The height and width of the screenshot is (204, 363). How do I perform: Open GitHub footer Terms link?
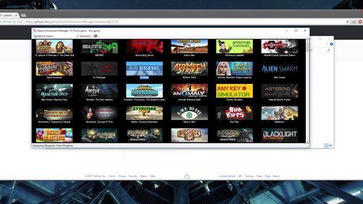(112, 176)
